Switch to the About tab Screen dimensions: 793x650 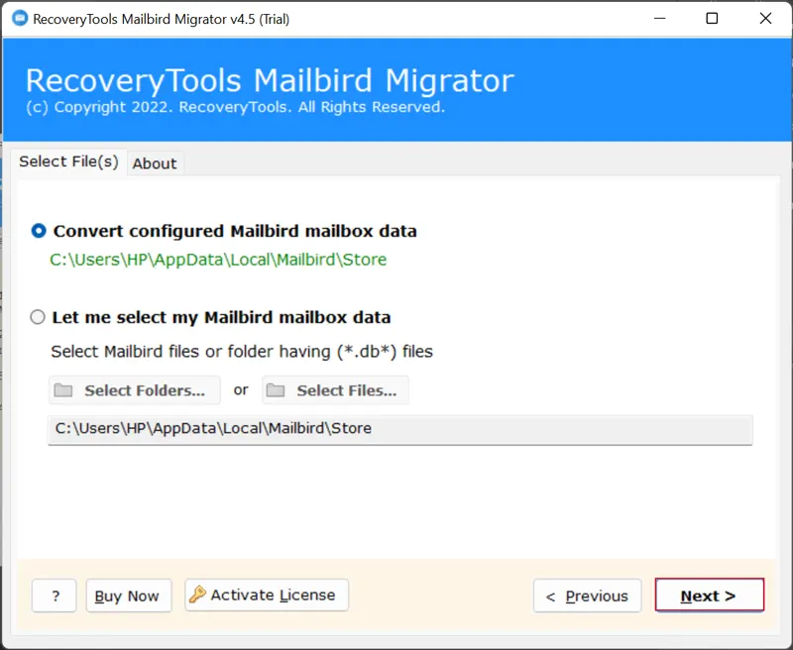point(155,163)
